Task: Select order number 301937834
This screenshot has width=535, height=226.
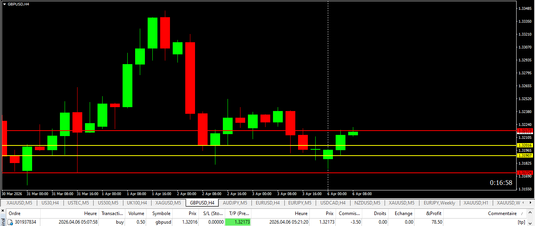Action: click(25, 222)
